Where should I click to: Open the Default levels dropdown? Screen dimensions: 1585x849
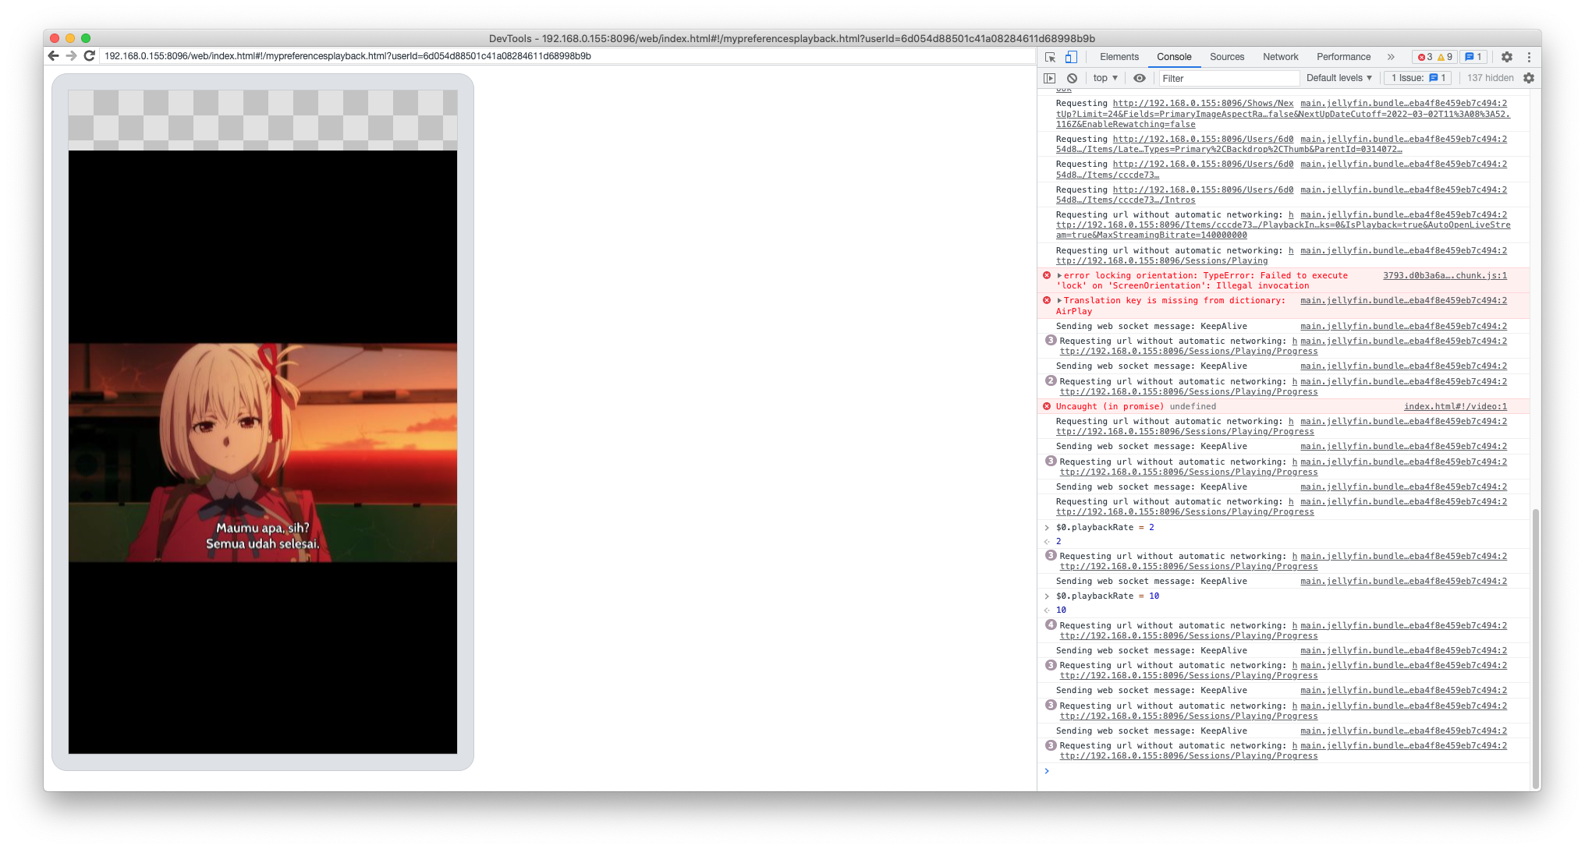click(x=1339, y=78)
